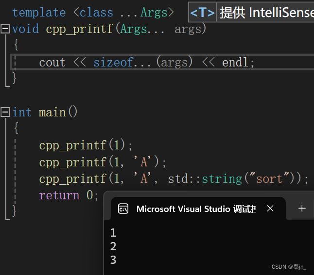The width and height of the screenshot is (314, 275).
Task: Click the console icon in terminal tab
Action: tap(123, 209)
